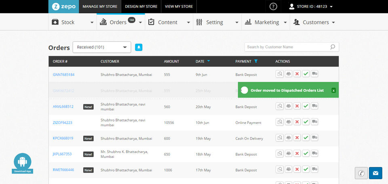388x184 pixels.
Task: Click green check for order KPCX668019
Action: coord(306,138)
